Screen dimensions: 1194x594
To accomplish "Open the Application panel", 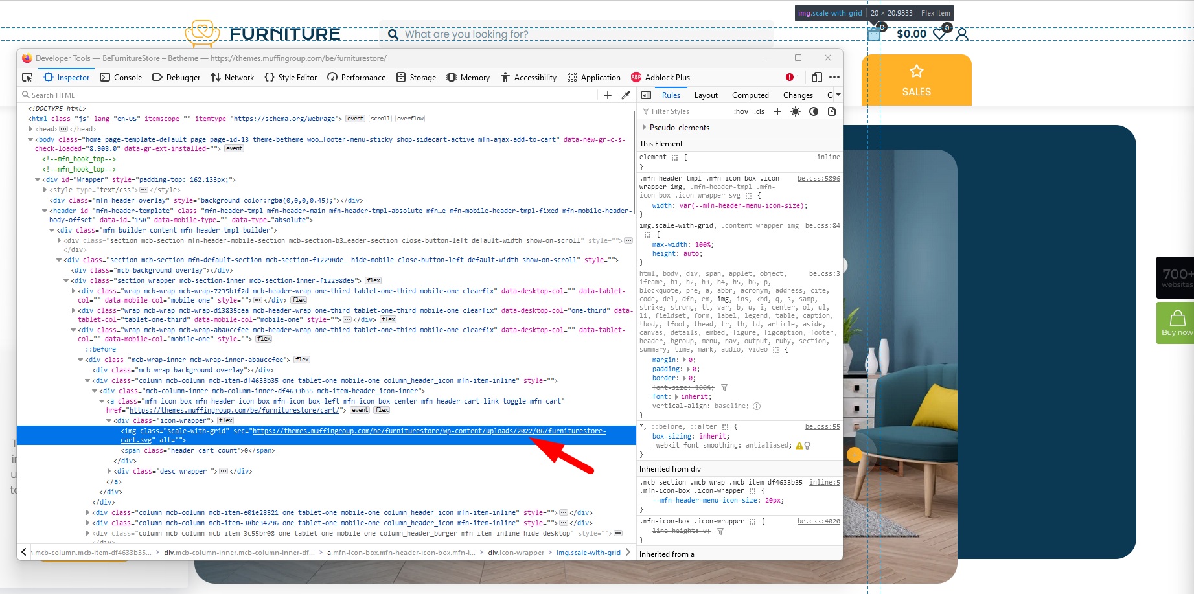I will [594, 77].
